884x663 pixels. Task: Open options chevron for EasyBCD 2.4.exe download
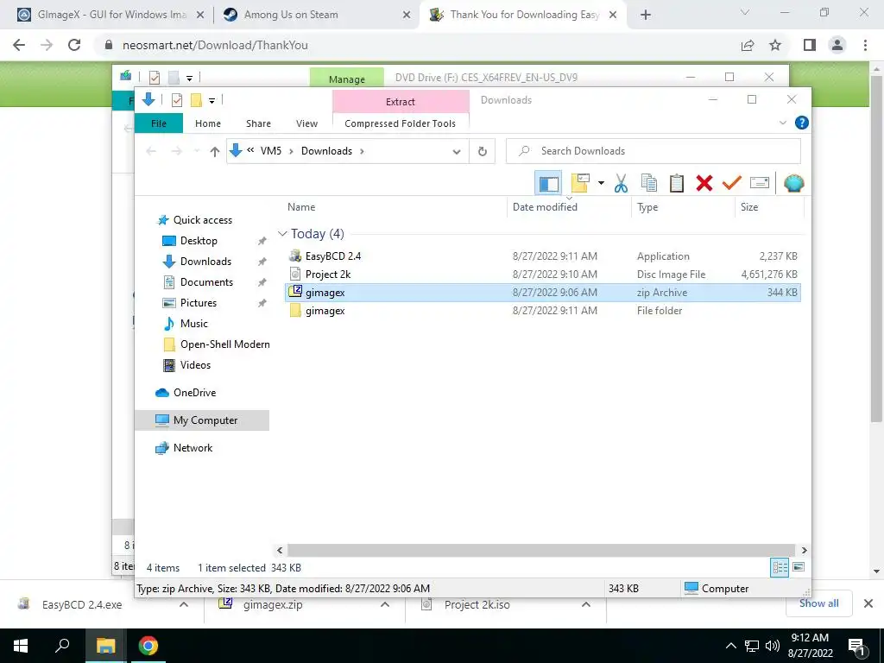click(184, 604)
